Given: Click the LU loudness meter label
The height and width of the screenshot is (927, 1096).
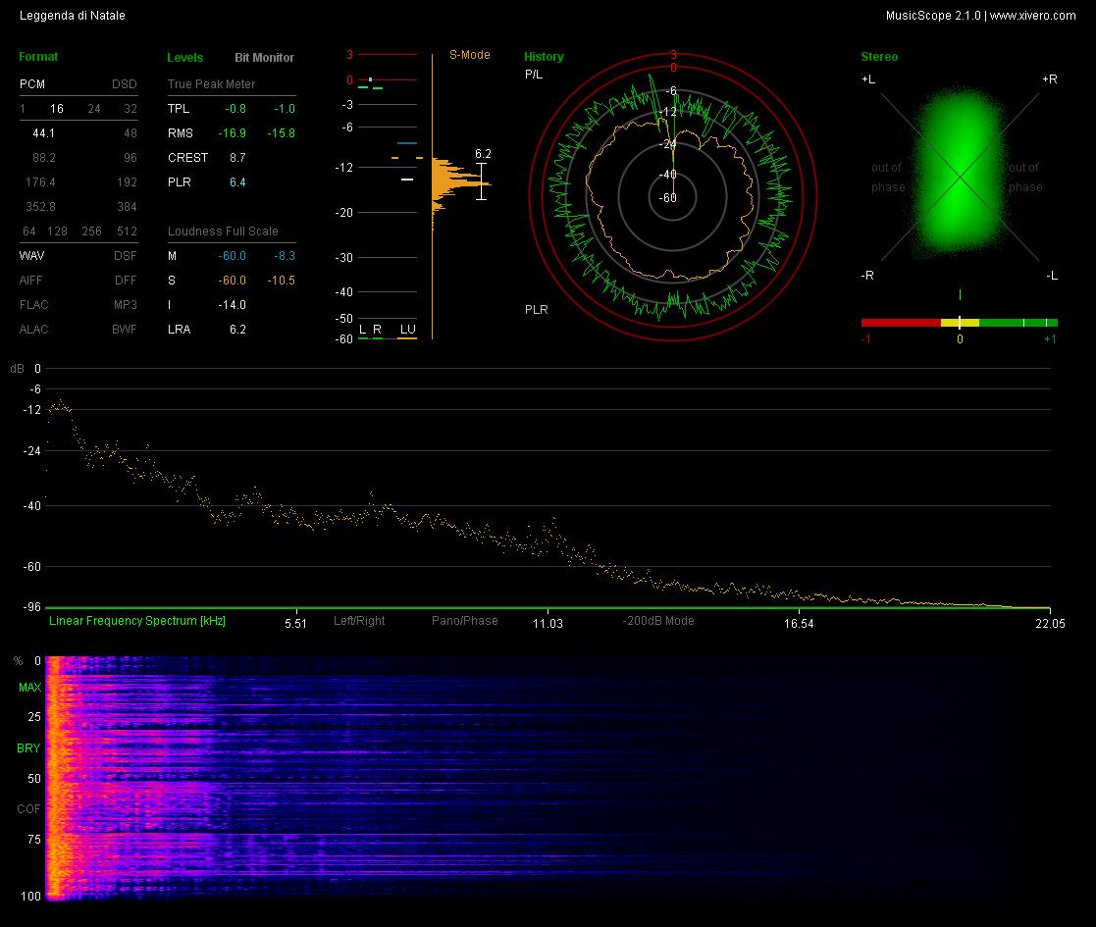Looking at the screenshot, I should tap(407, 329).
